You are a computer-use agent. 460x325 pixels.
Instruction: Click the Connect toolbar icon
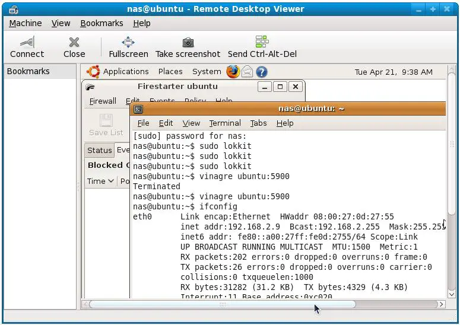(27, 47)
